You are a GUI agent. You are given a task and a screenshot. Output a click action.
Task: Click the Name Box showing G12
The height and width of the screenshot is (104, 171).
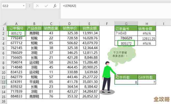tap(14, 6)
